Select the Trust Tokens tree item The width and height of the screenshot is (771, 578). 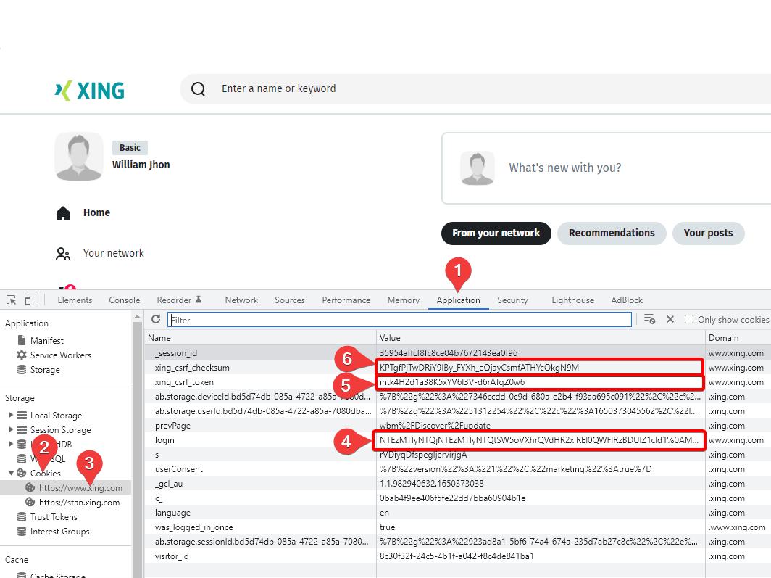click(54, 517)
